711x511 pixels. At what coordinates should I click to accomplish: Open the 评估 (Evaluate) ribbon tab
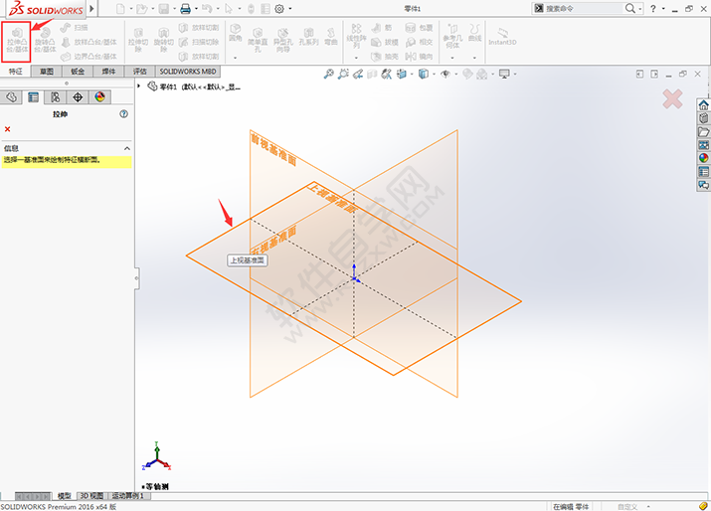pos(140,72)
